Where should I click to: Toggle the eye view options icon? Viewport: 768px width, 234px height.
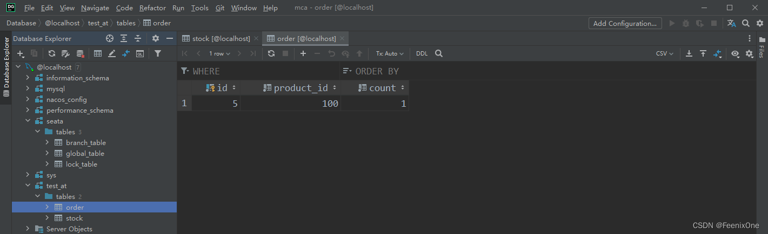735,53
